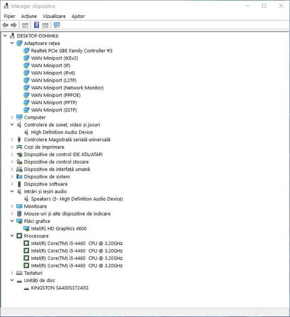Click the show/hide console tree toolbar icon
The width and height of the screenshot is (290, 317).
[x=25, y=25]
